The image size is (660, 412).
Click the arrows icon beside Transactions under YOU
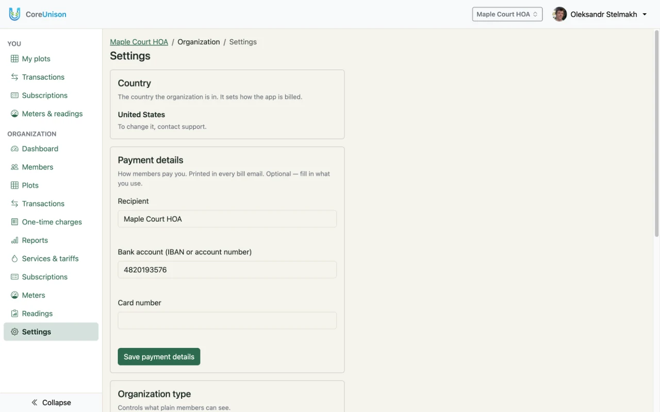tap(14, 77)
